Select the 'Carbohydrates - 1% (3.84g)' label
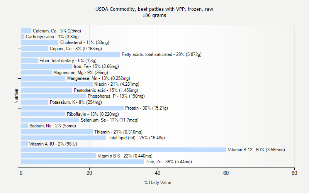Viewport: 309px width, 193px height. tap(52, 37)
